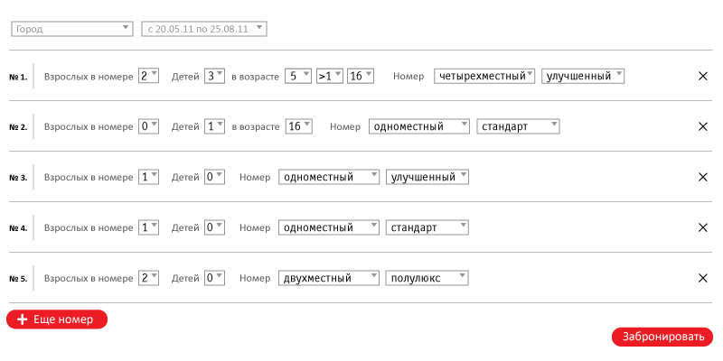
Task: Open children count dropdown in room 1
Action: (214, 77)
